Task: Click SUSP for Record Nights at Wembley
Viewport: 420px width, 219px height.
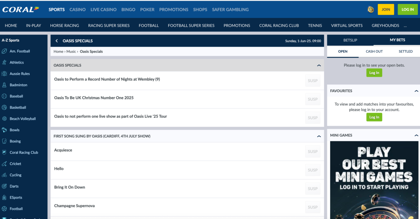Action: click(x=313, y=81)
